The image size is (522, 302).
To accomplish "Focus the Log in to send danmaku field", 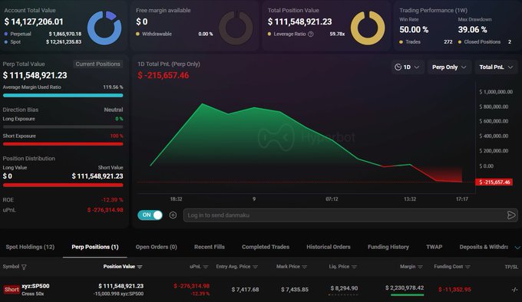I will (350, 215).
